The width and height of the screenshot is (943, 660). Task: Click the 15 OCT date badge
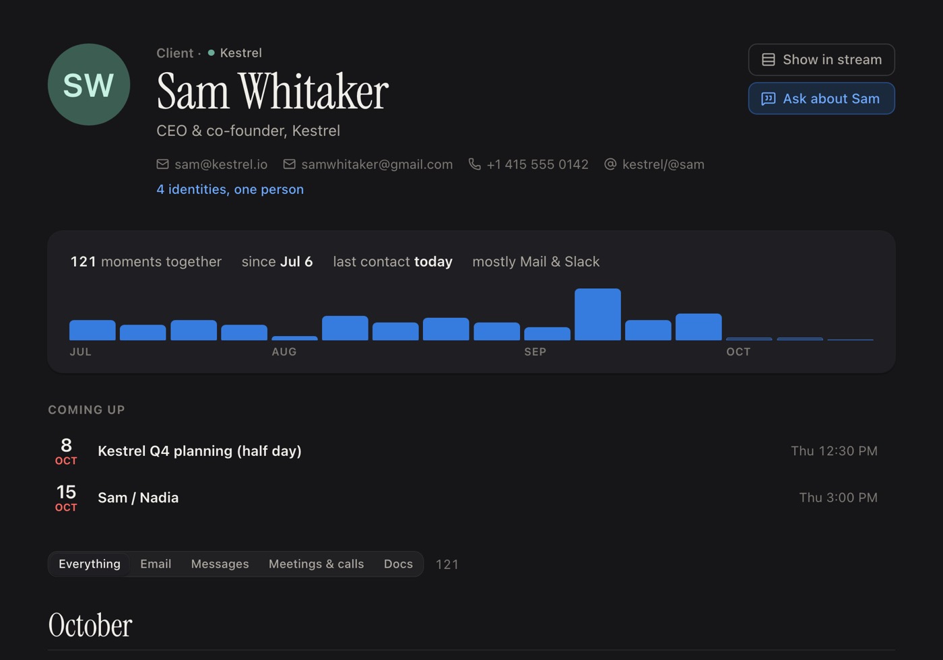[66, 498]
